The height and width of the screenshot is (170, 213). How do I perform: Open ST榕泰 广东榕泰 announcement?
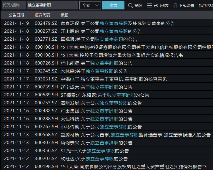coord(105,95)
